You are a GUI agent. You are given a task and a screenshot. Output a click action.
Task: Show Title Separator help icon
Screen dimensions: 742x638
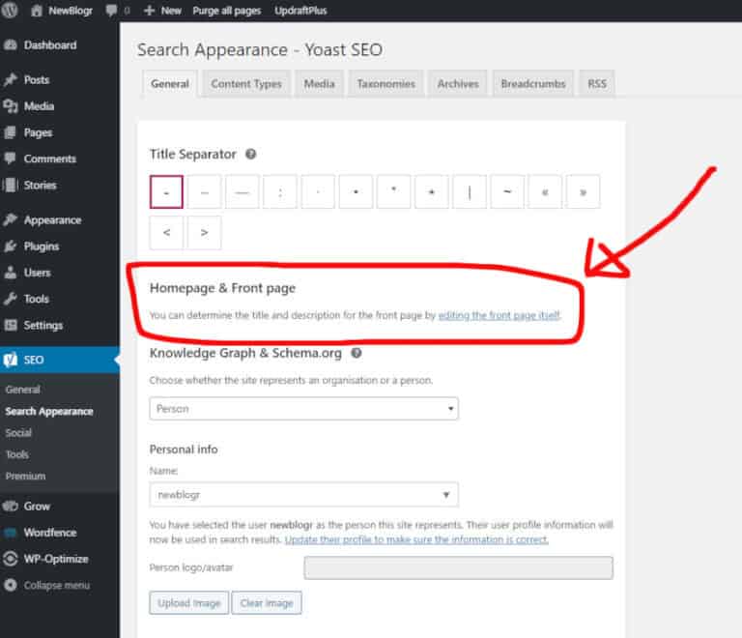pos(251,154)
